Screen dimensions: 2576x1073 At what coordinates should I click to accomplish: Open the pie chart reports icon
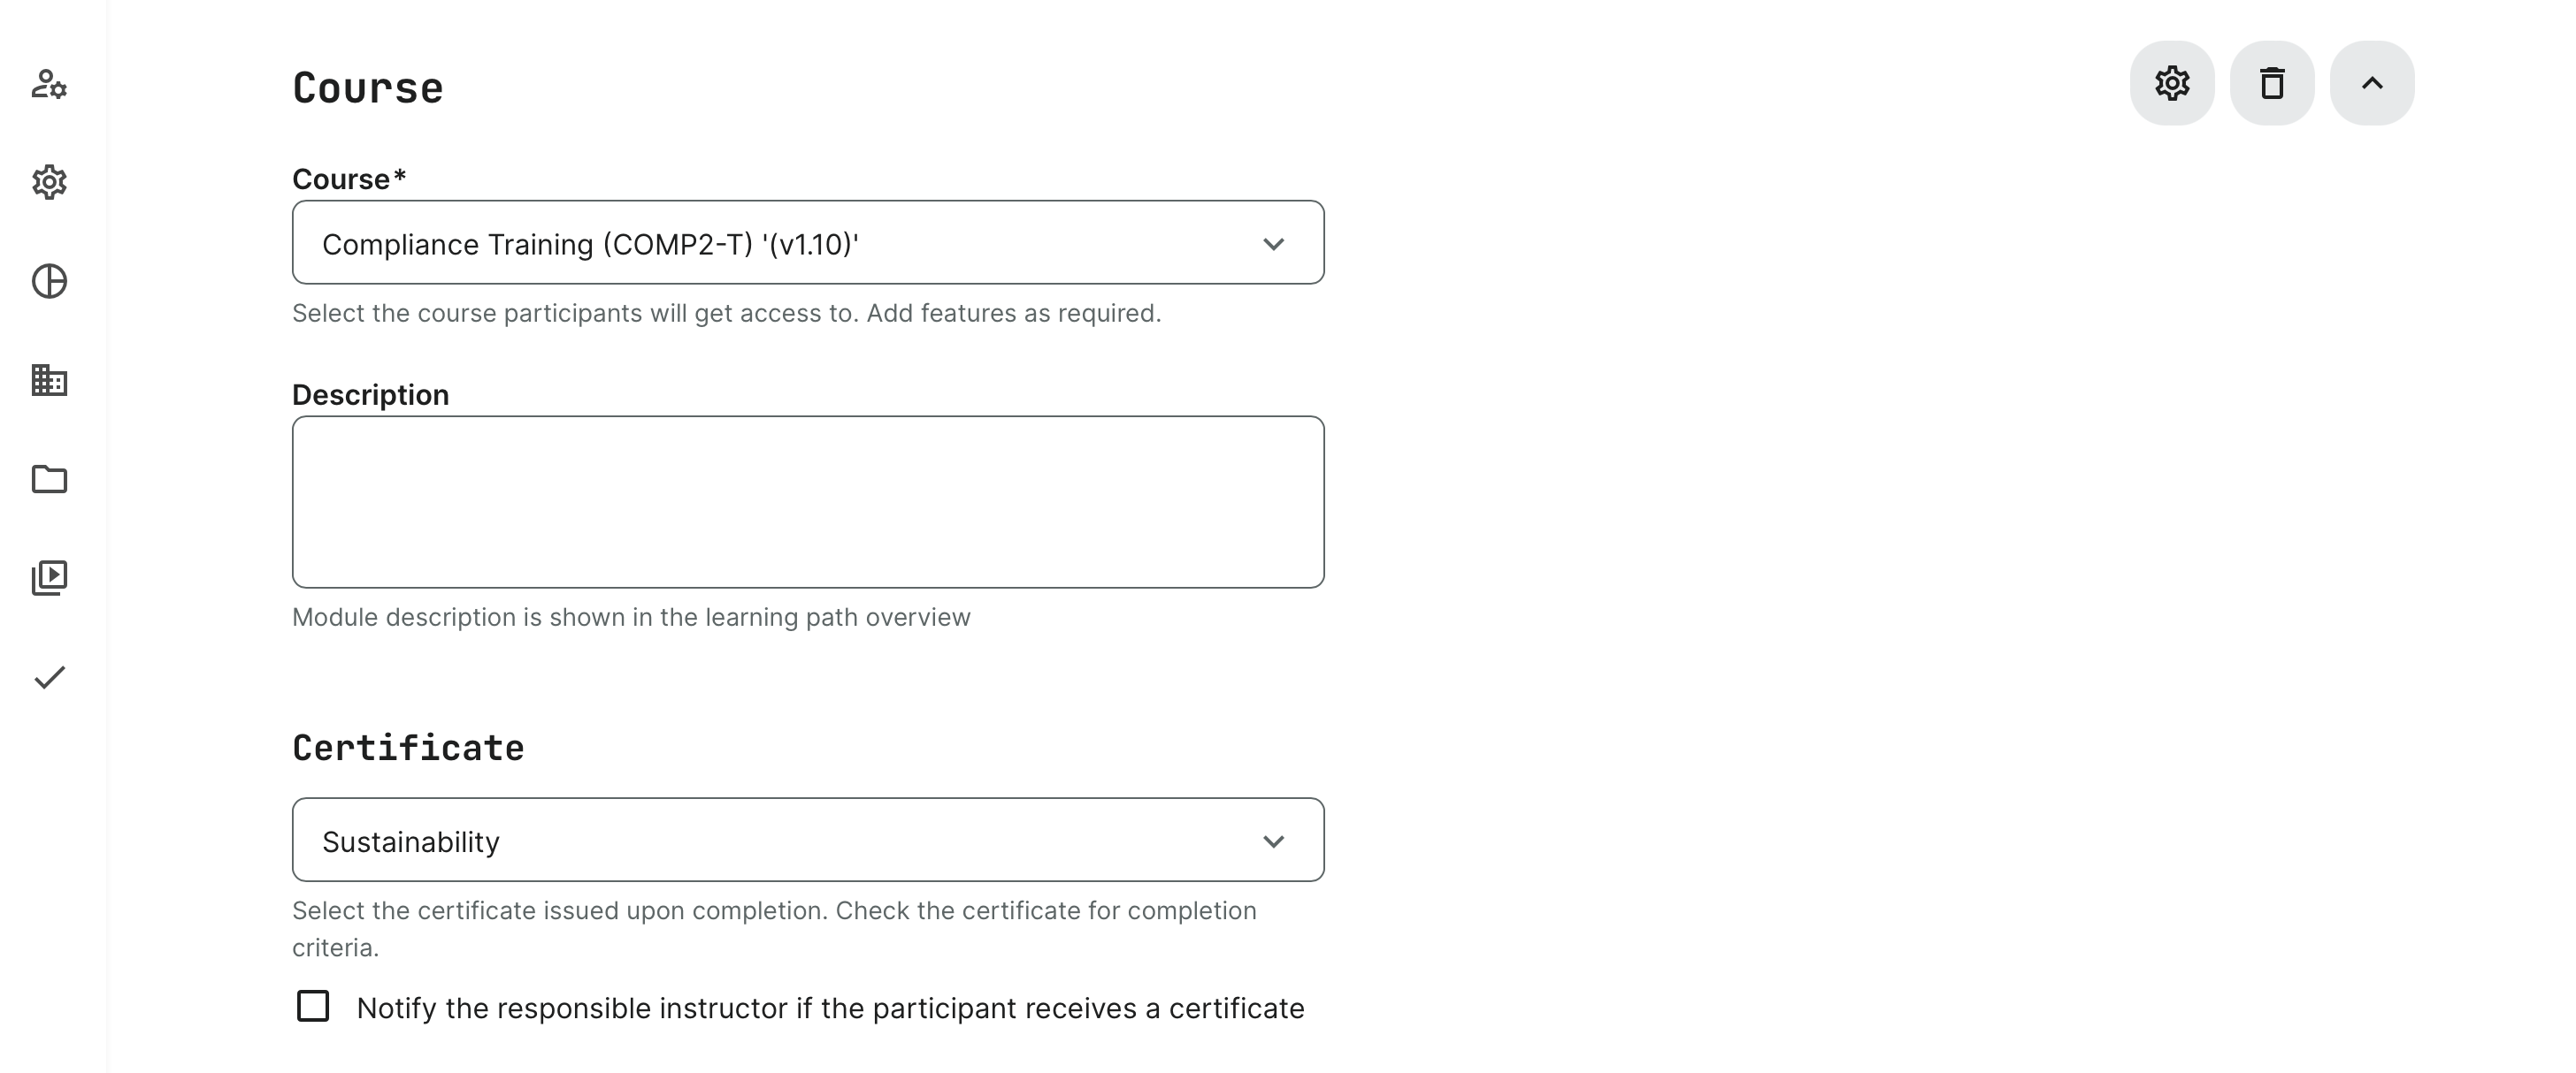tap(49, 282)
